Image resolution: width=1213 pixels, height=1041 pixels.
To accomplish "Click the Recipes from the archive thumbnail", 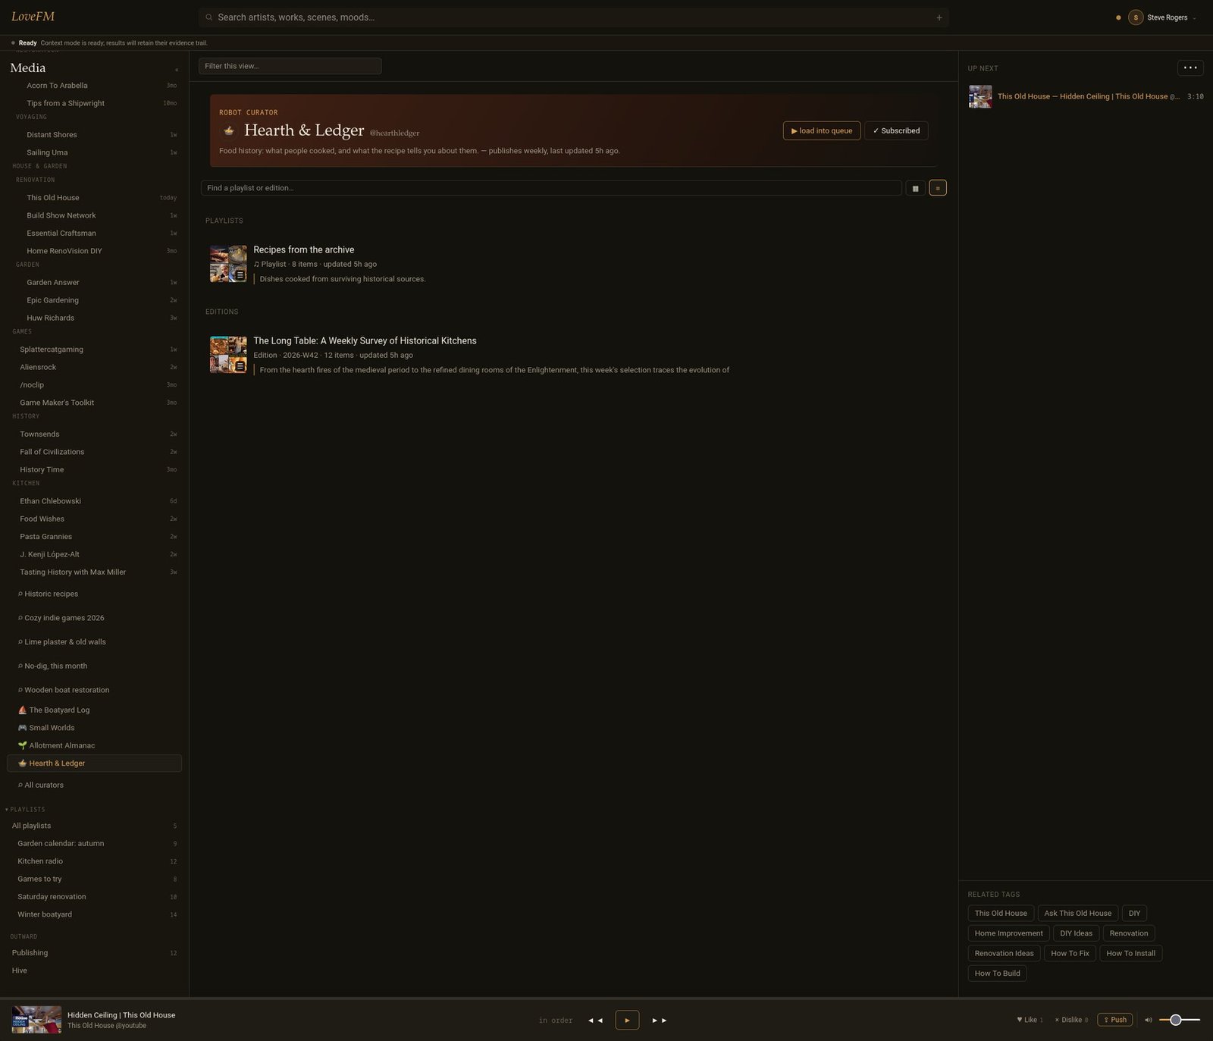I will coord(228,264).
